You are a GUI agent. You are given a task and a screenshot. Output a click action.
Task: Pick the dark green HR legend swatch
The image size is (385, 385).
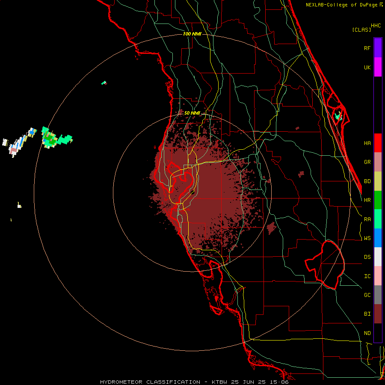[378, 200]
